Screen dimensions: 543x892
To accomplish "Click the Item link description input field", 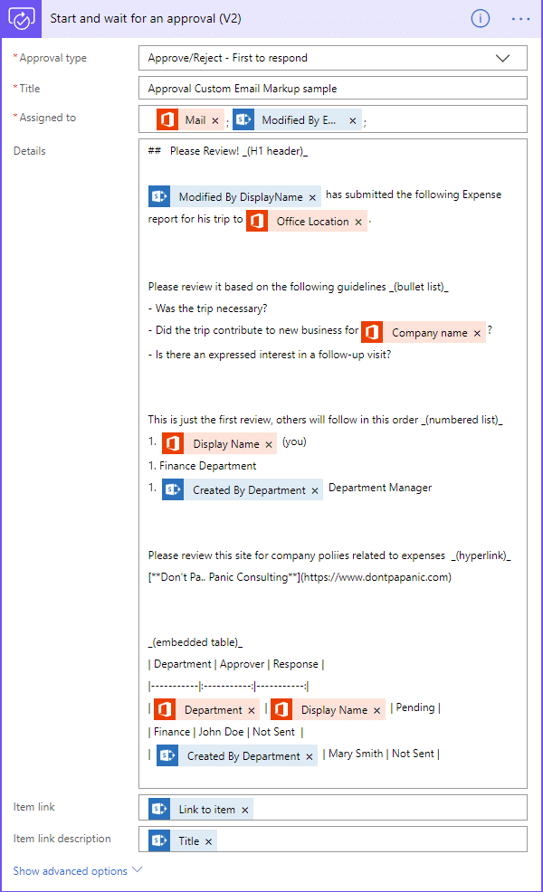I will (332, 840).
